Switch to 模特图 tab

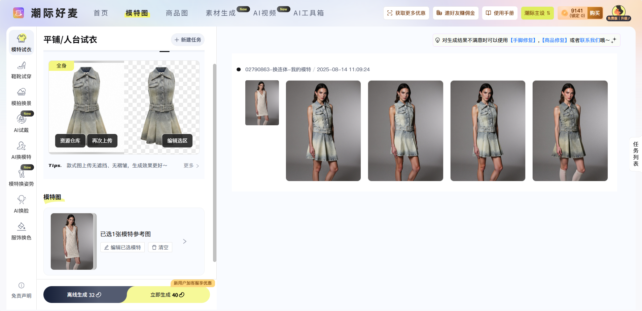[137, 13]
